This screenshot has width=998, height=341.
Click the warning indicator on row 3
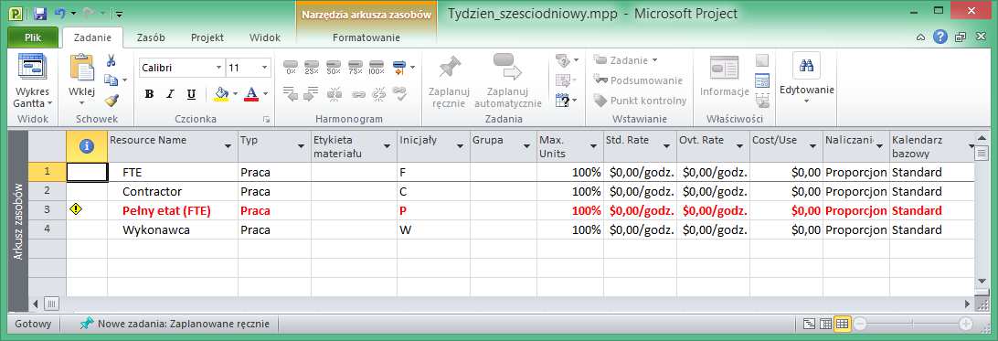77,208
